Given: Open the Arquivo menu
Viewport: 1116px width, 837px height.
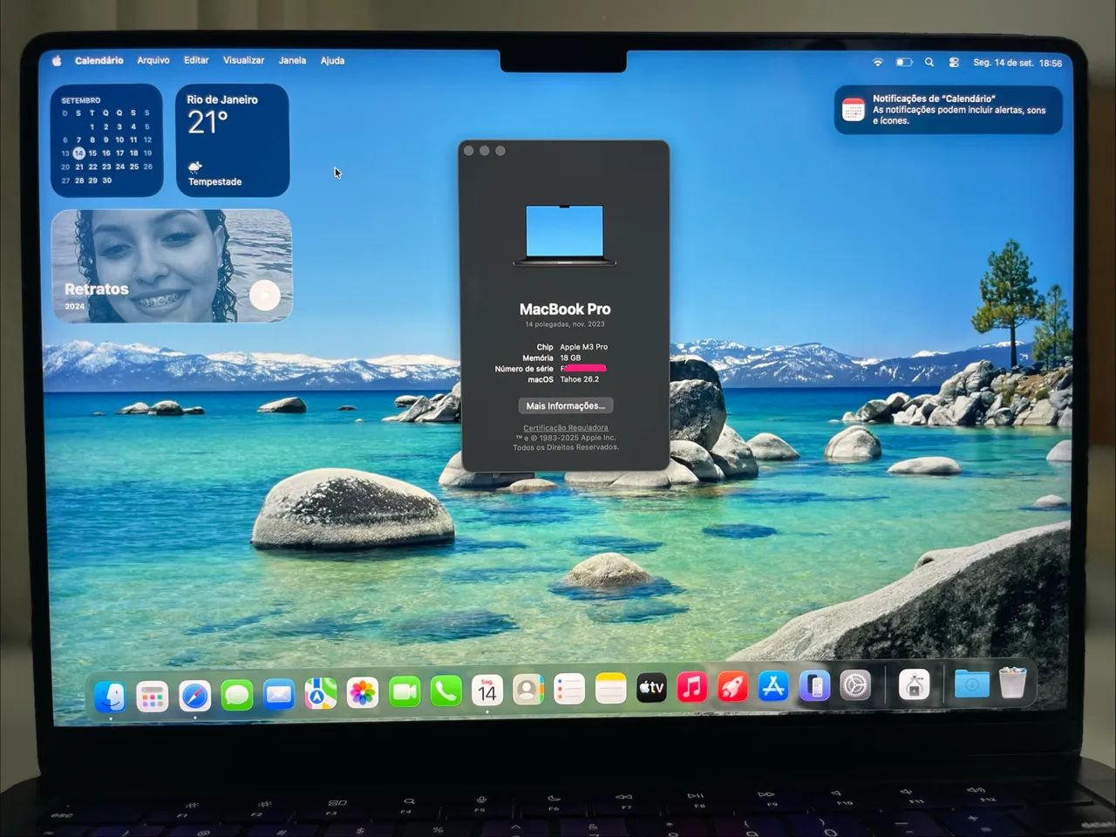Looking at the screenshot, I should (x=153, y=60).
